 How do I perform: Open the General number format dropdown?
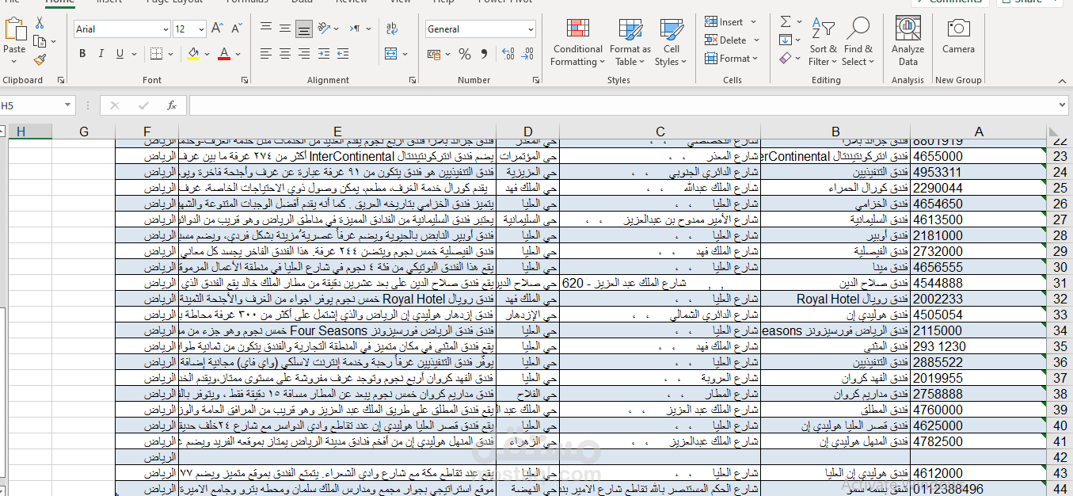531,29
